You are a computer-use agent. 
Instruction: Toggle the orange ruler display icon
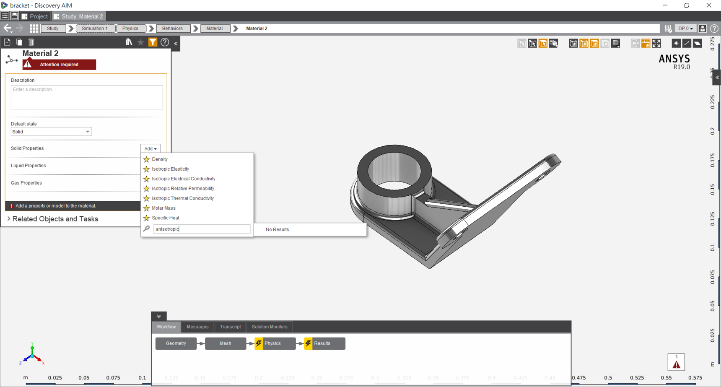click(646, 43)
